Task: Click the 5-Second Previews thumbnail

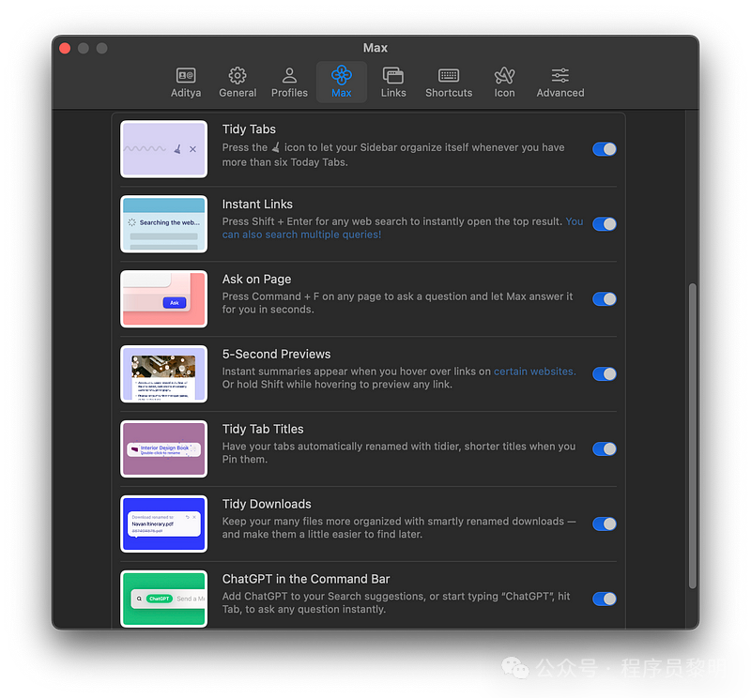Action: [163, 374]
